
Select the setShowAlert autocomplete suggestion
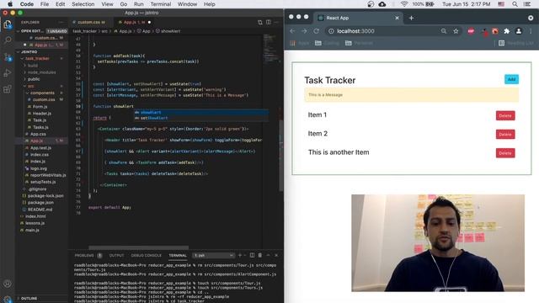pos(201,118)
